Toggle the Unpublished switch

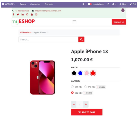(90, 4)
